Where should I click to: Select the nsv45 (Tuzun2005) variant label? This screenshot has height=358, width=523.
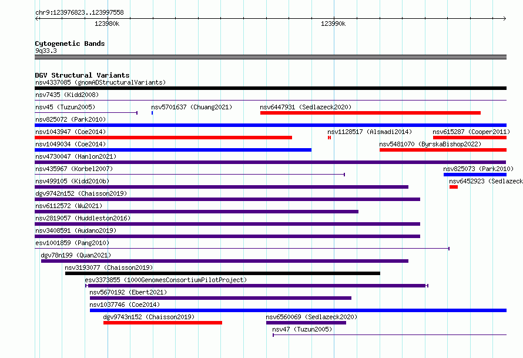(65, 107)
